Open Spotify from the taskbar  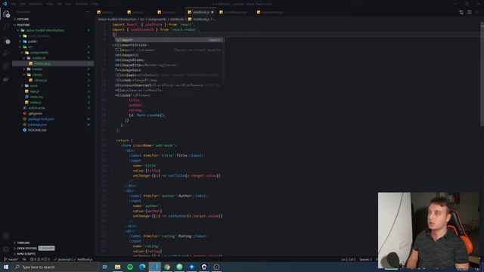click(x=130, y=267)
